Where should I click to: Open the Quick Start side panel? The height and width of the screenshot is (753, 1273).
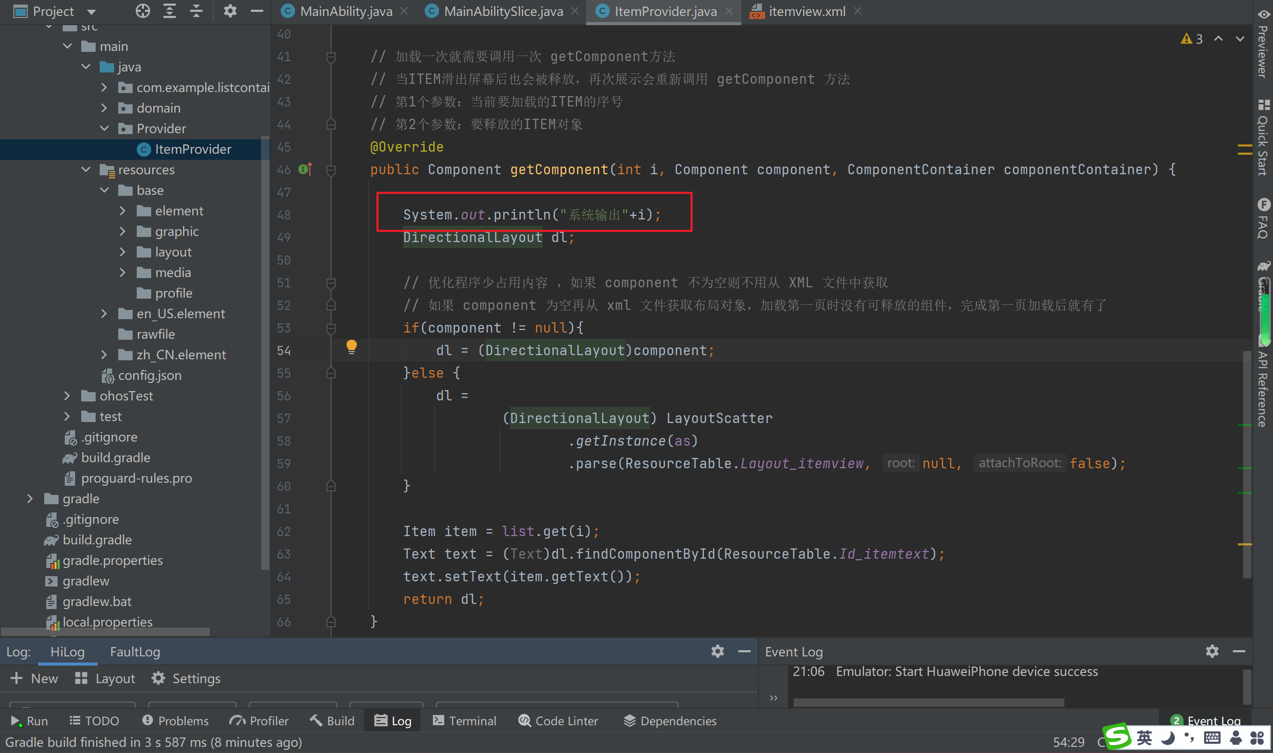coord(1263,138)
